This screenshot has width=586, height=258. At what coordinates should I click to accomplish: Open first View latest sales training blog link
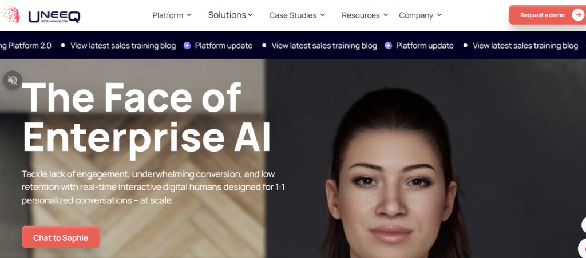click(x=123, y=46)
